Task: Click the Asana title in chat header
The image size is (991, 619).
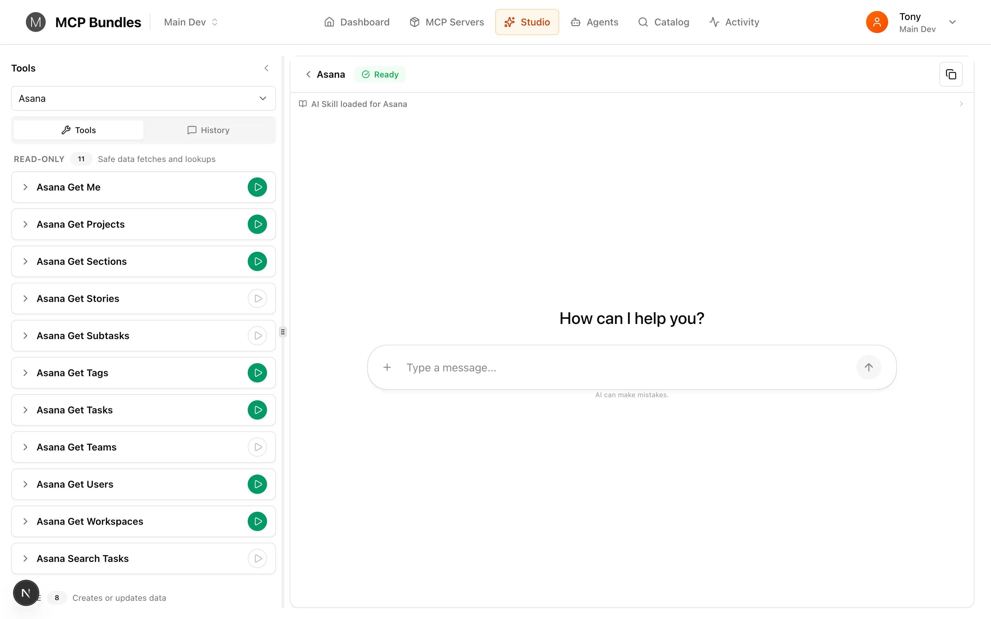Action: coord(331,74)
